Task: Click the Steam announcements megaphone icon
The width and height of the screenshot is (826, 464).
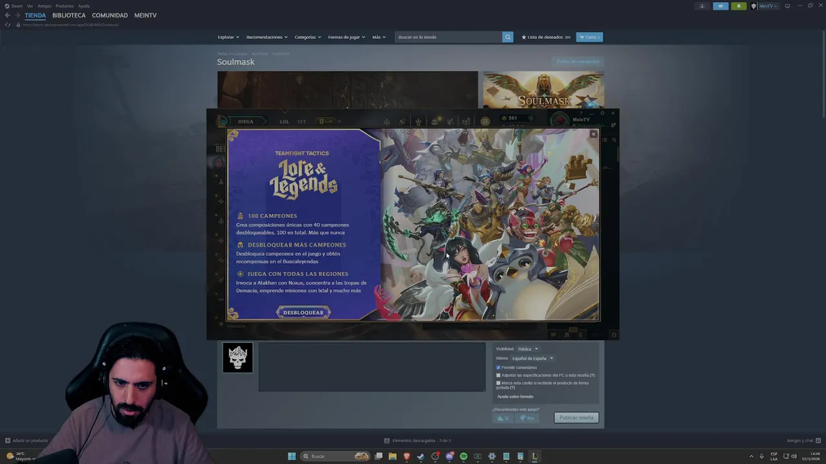Action: [x=721, y=6]
